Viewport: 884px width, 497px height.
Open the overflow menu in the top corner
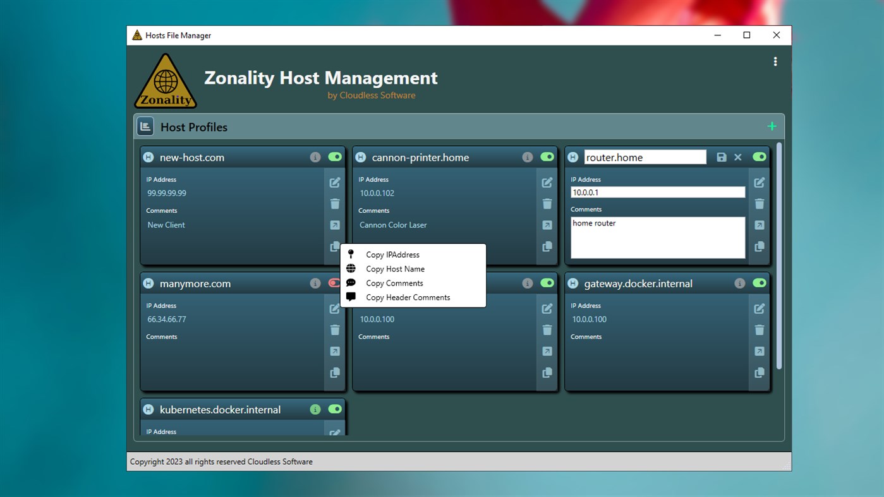point(775,61)
